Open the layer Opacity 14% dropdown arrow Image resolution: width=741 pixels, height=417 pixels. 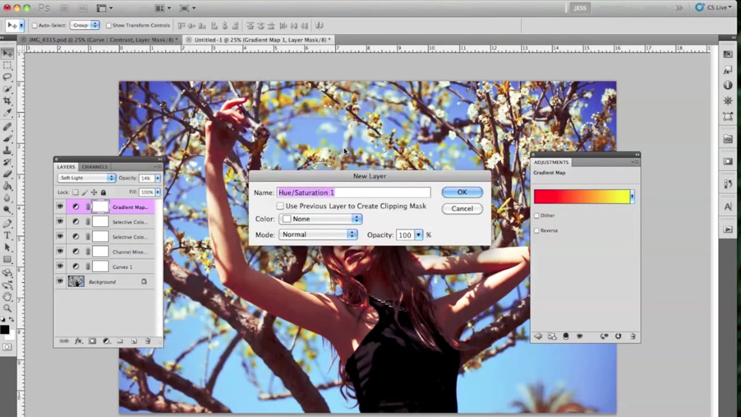157,178
